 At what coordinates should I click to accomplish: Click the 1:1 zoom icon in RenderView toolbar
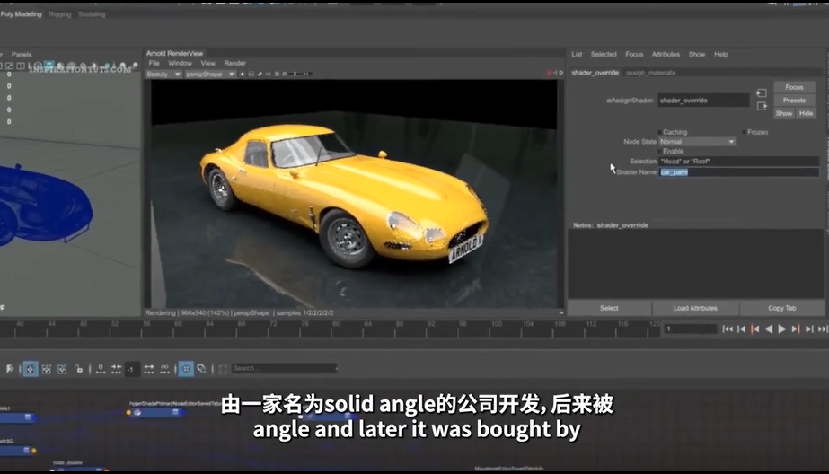(268, 74)
